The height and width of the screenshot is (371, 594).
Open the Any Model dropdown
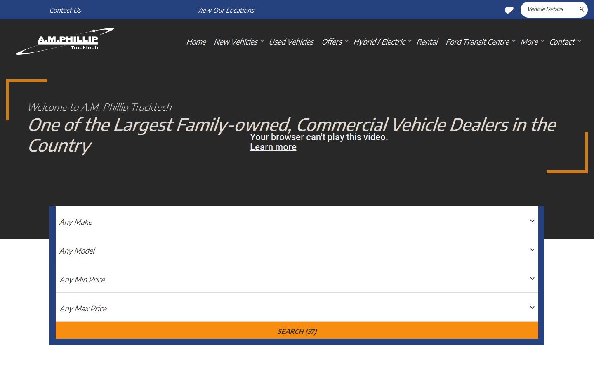click(x=297, y=251)
